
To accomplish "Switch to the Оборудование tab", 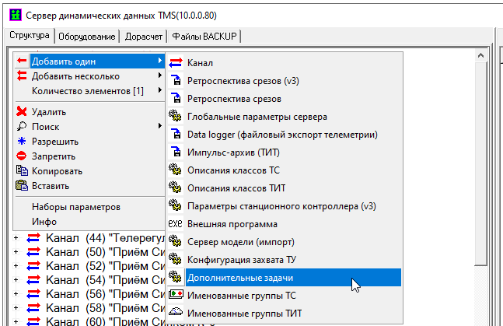I will click(x=88, y=37).
